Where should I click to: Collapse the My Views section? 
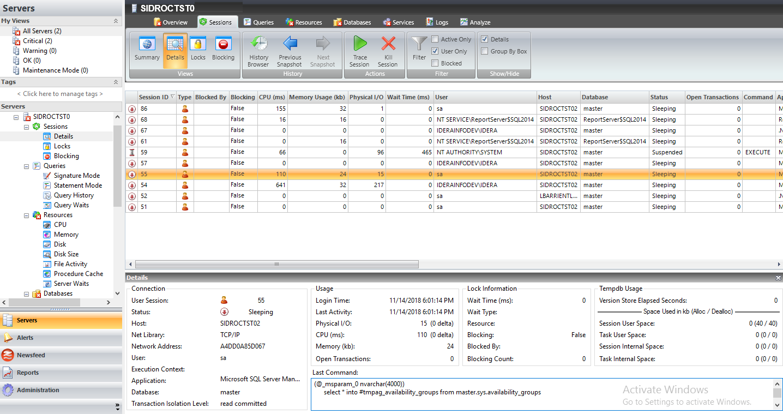pyautogui.click(x=116, y=21)
